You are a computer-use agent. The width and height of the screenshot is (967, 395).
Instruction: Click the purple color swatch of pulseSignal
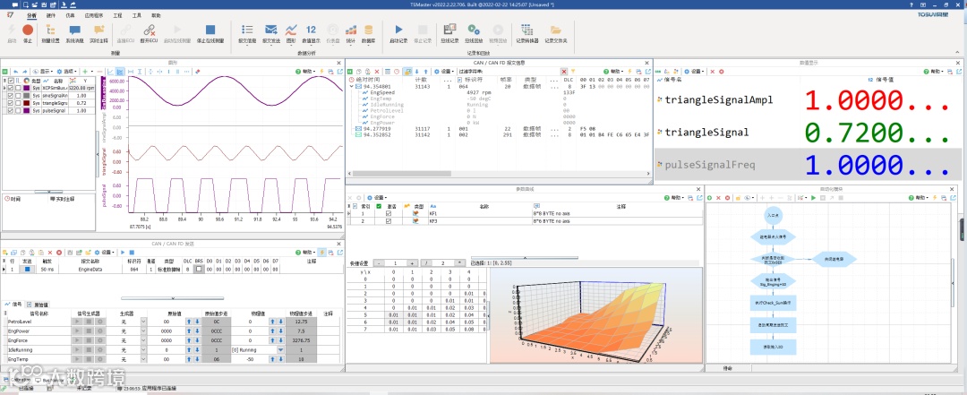(26, 111)
